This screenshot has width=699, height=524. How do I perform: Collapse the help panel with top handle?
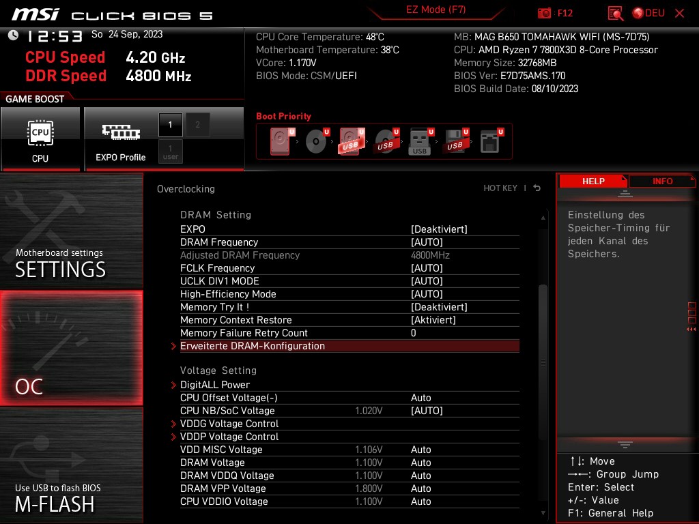pos(625,193)
